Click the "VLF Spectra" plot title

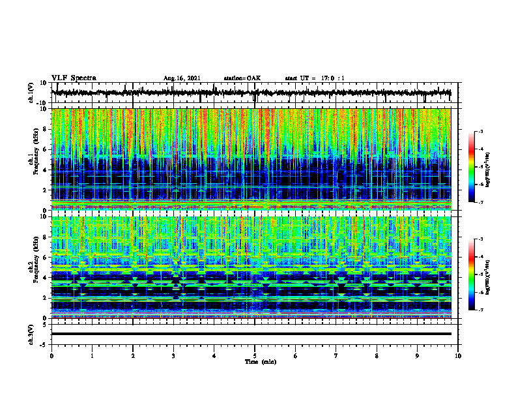74,78
